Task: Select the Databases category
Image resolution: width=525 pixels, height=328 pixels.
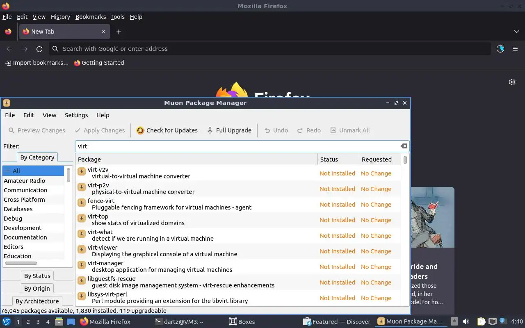Action: tap(33, 209)
